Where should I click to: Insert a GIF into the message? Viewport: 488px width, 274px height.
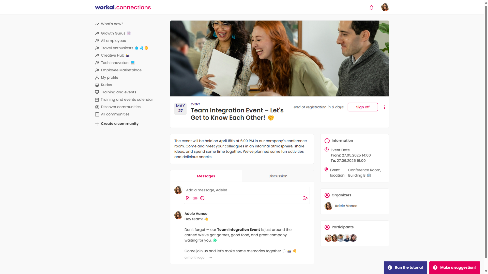click(195, 198)
